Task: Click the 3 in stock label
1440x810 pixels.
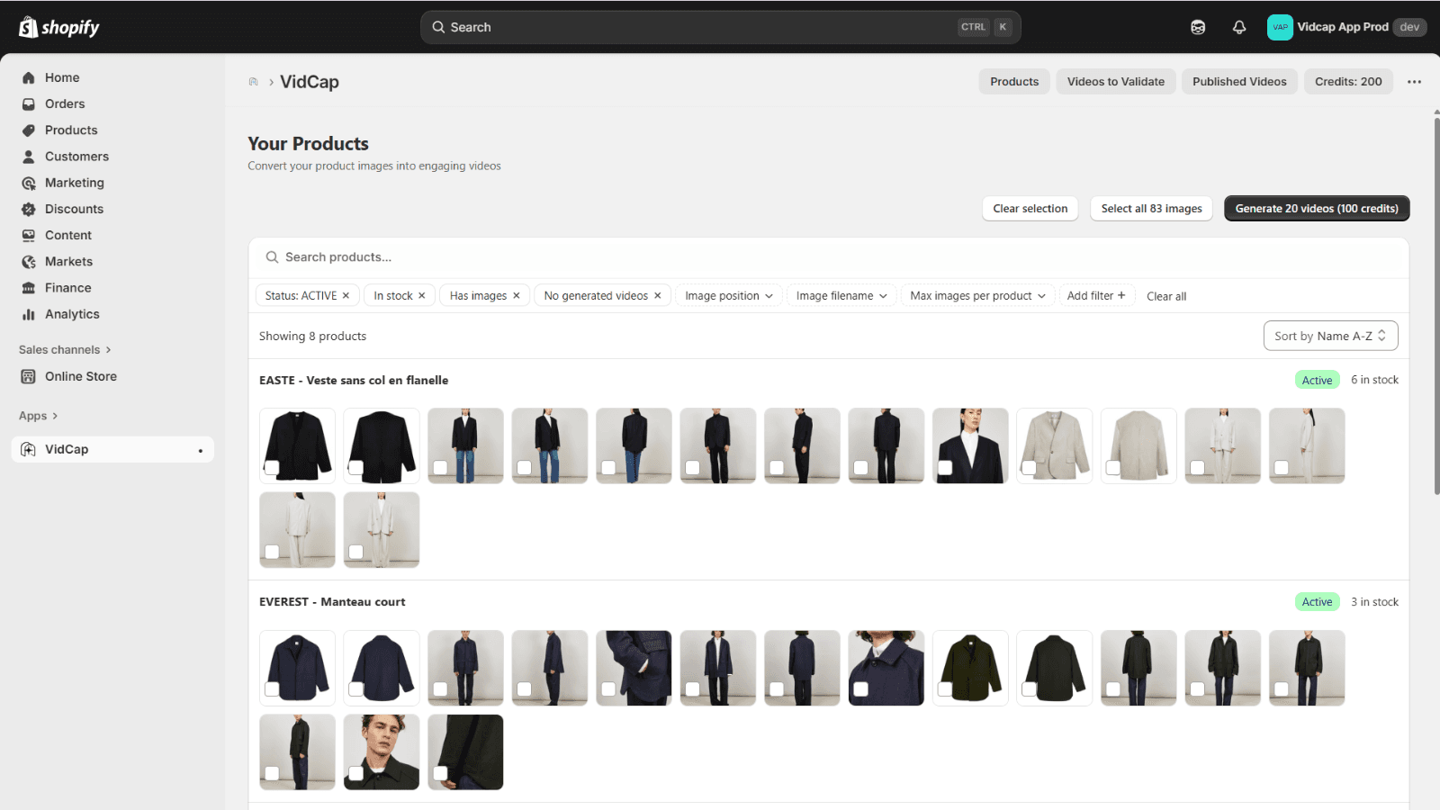Action: coord(1374,602)
